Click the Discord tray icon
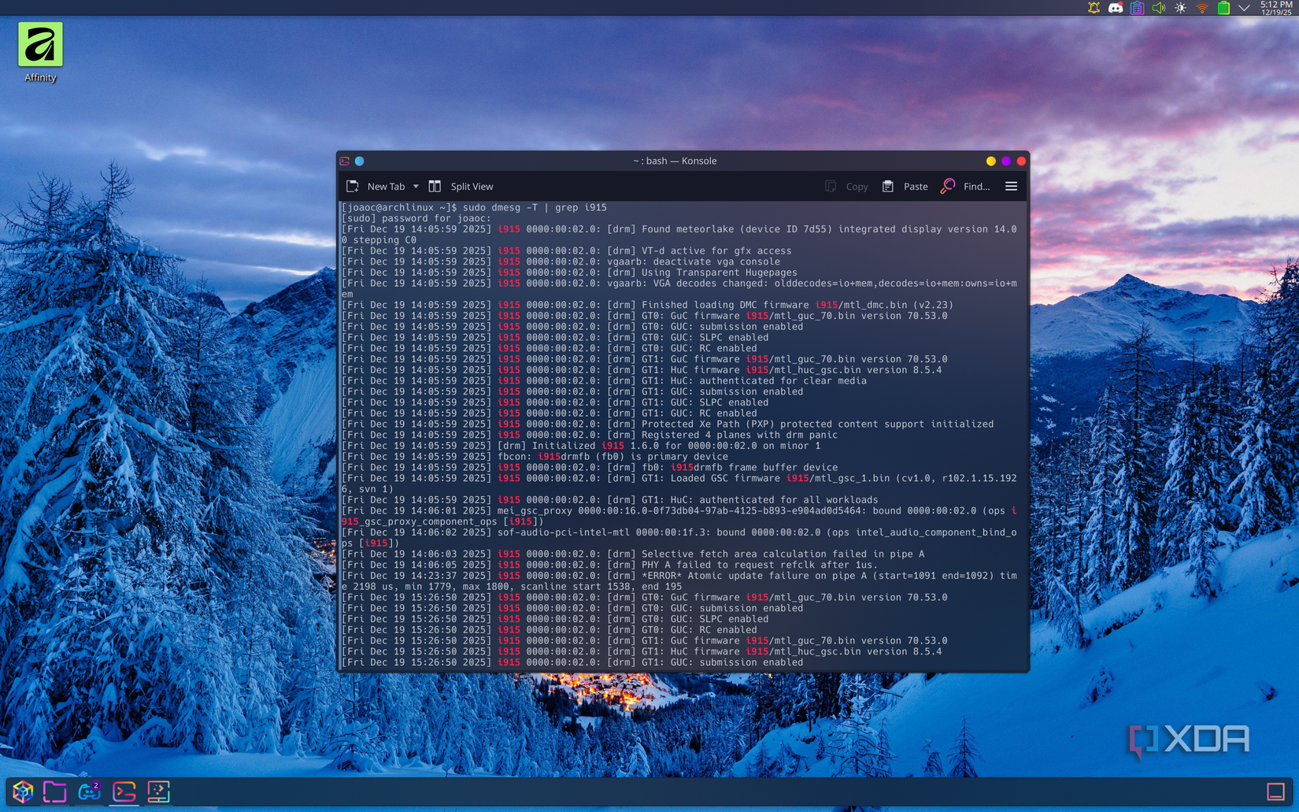Viewport: 1299px width, 812px height. pyautogui.click(x=1116, y=8)
